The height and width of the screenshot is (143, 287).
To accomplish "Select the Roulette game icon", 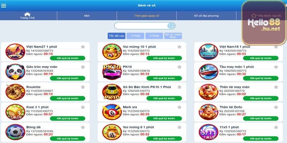I will click(15, 92).
